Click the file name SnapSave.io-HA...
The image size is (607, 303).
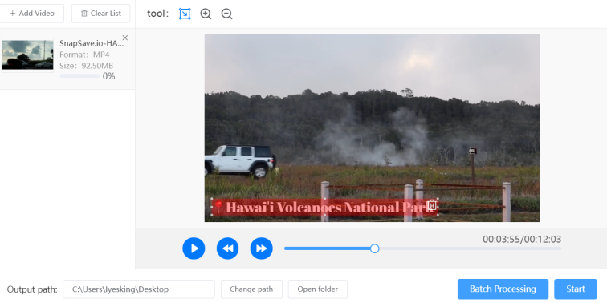pos(92,43)
